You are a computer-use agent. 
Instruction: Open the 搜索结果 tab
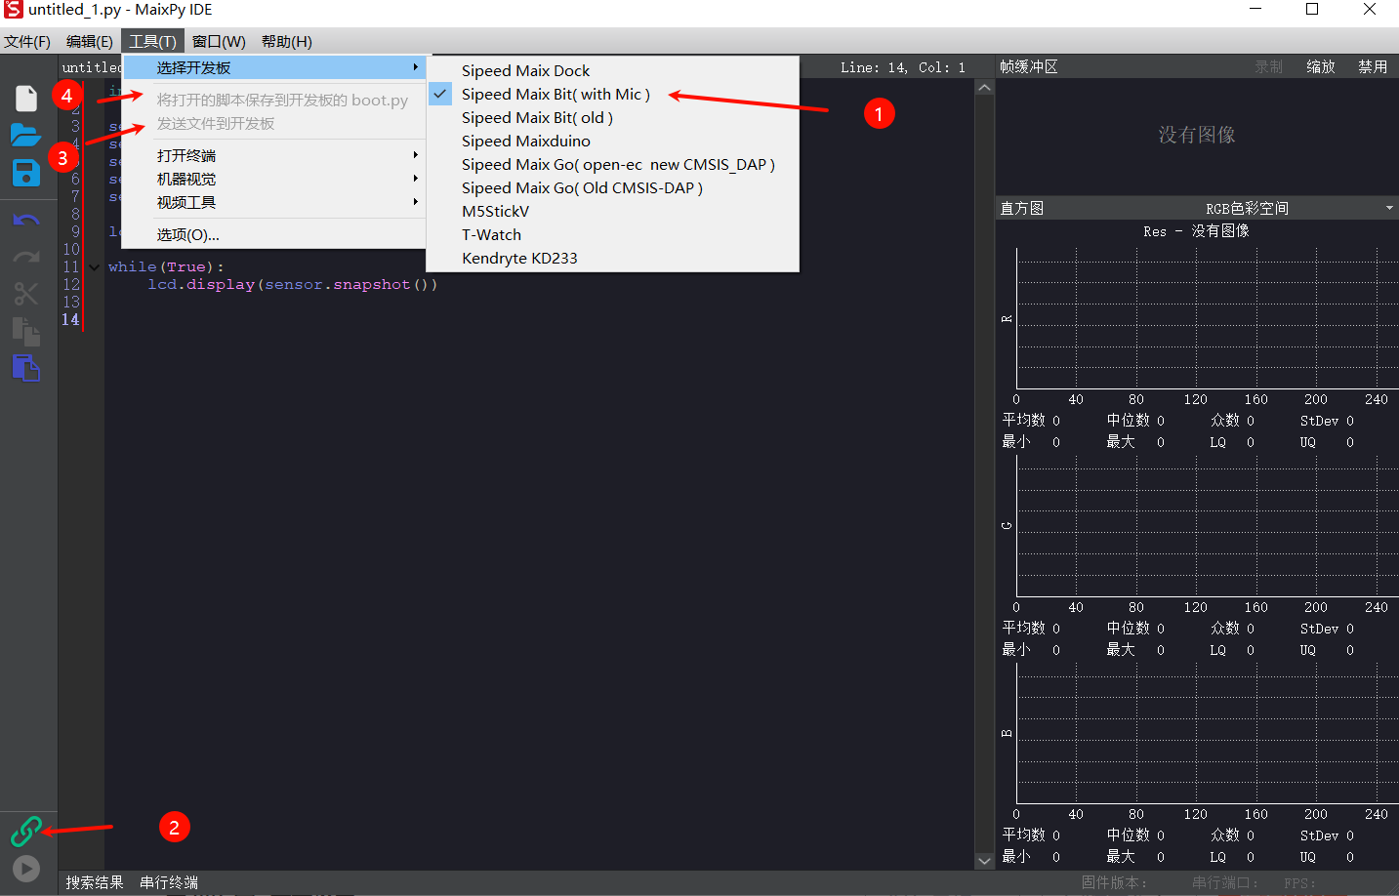95,882
